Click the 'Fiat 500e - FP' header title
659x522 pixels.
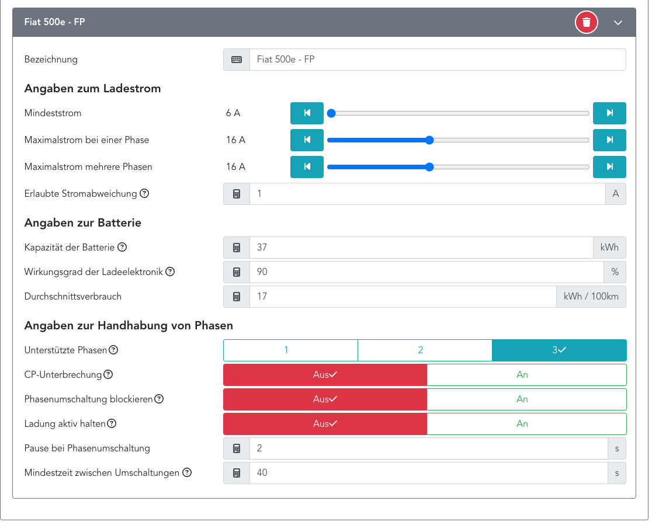(x=55, y=22)
